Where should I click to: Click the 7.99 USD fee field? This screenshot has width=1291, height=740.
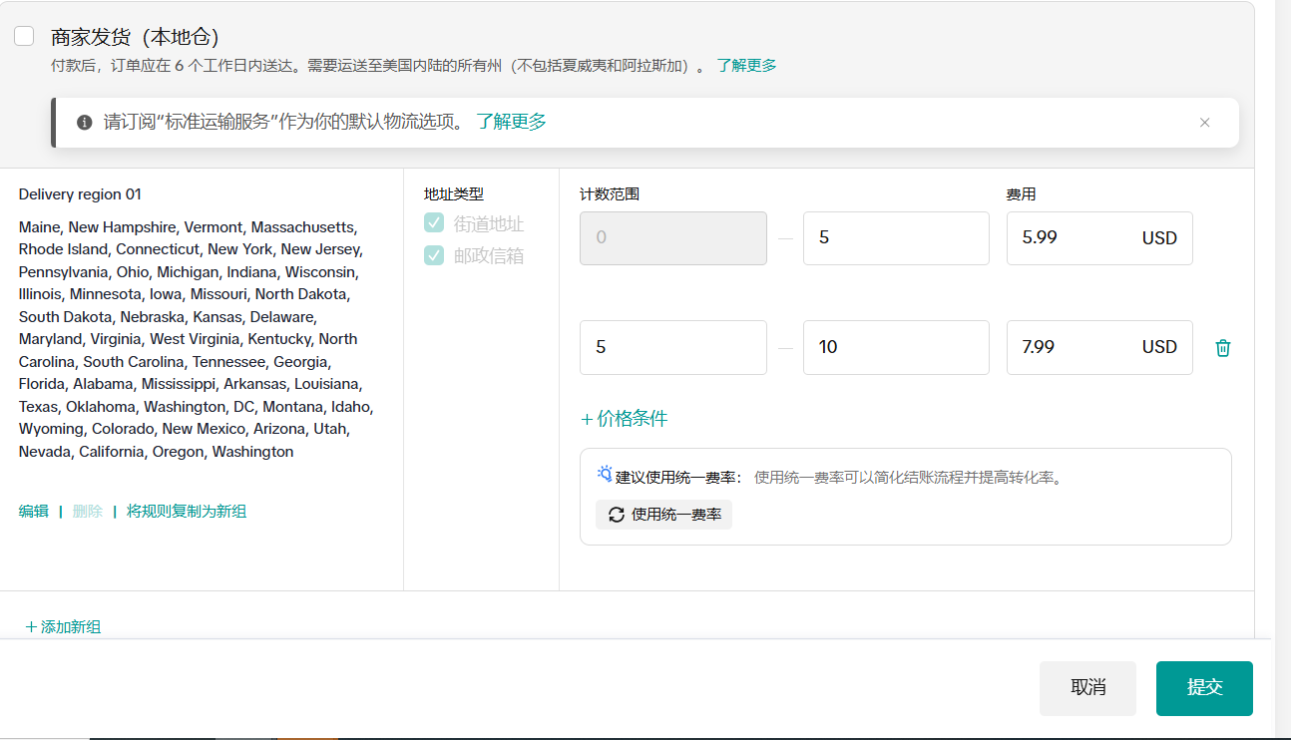pos(1073,347)
